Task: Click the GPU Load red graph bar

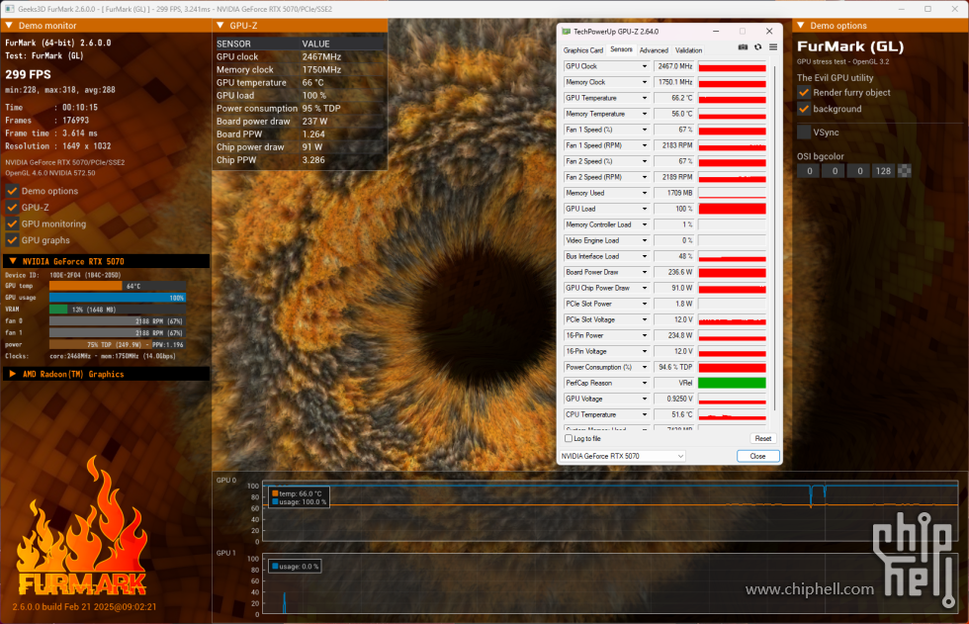Action: pyautogui.click(x=732, y=209)
